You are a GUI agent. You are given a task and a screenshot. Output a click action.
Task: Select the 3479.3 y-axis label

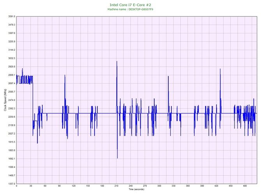12,25
